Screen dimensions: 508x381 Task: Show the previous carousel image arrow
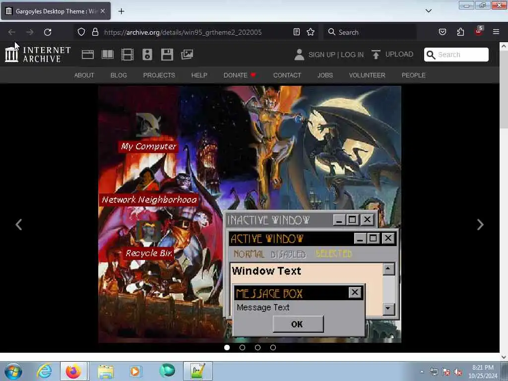point(19,225)
